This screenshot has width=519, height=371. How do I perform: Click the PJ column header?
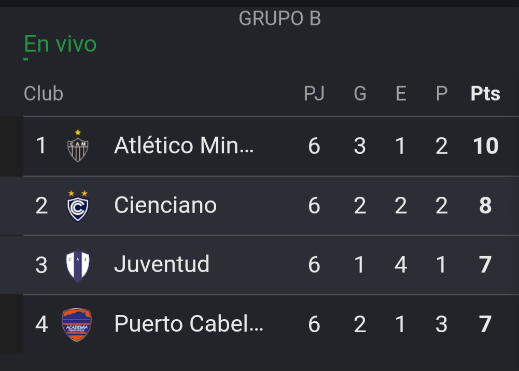pyautogui.click(x=314, y=94)
